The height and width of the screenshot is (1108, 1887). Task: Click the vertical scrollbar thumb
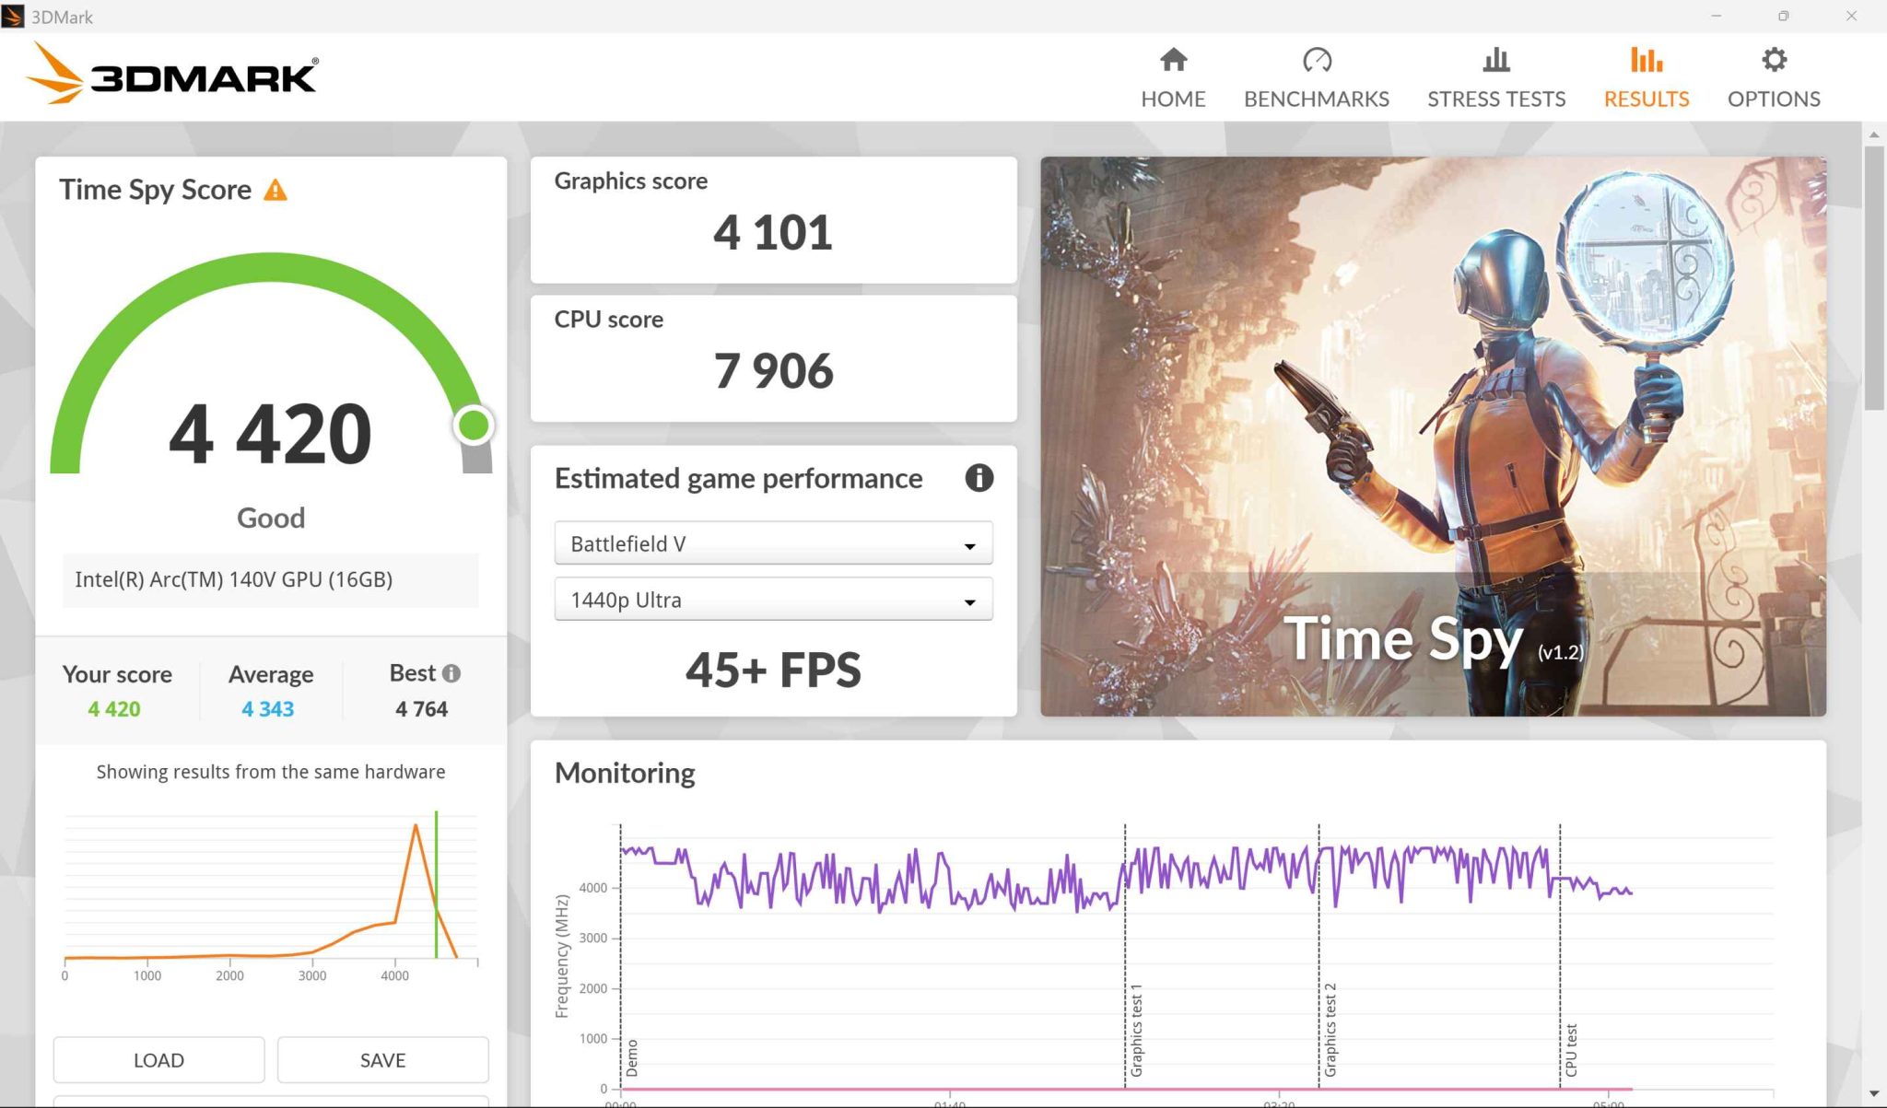click(x=1874, y=276)
